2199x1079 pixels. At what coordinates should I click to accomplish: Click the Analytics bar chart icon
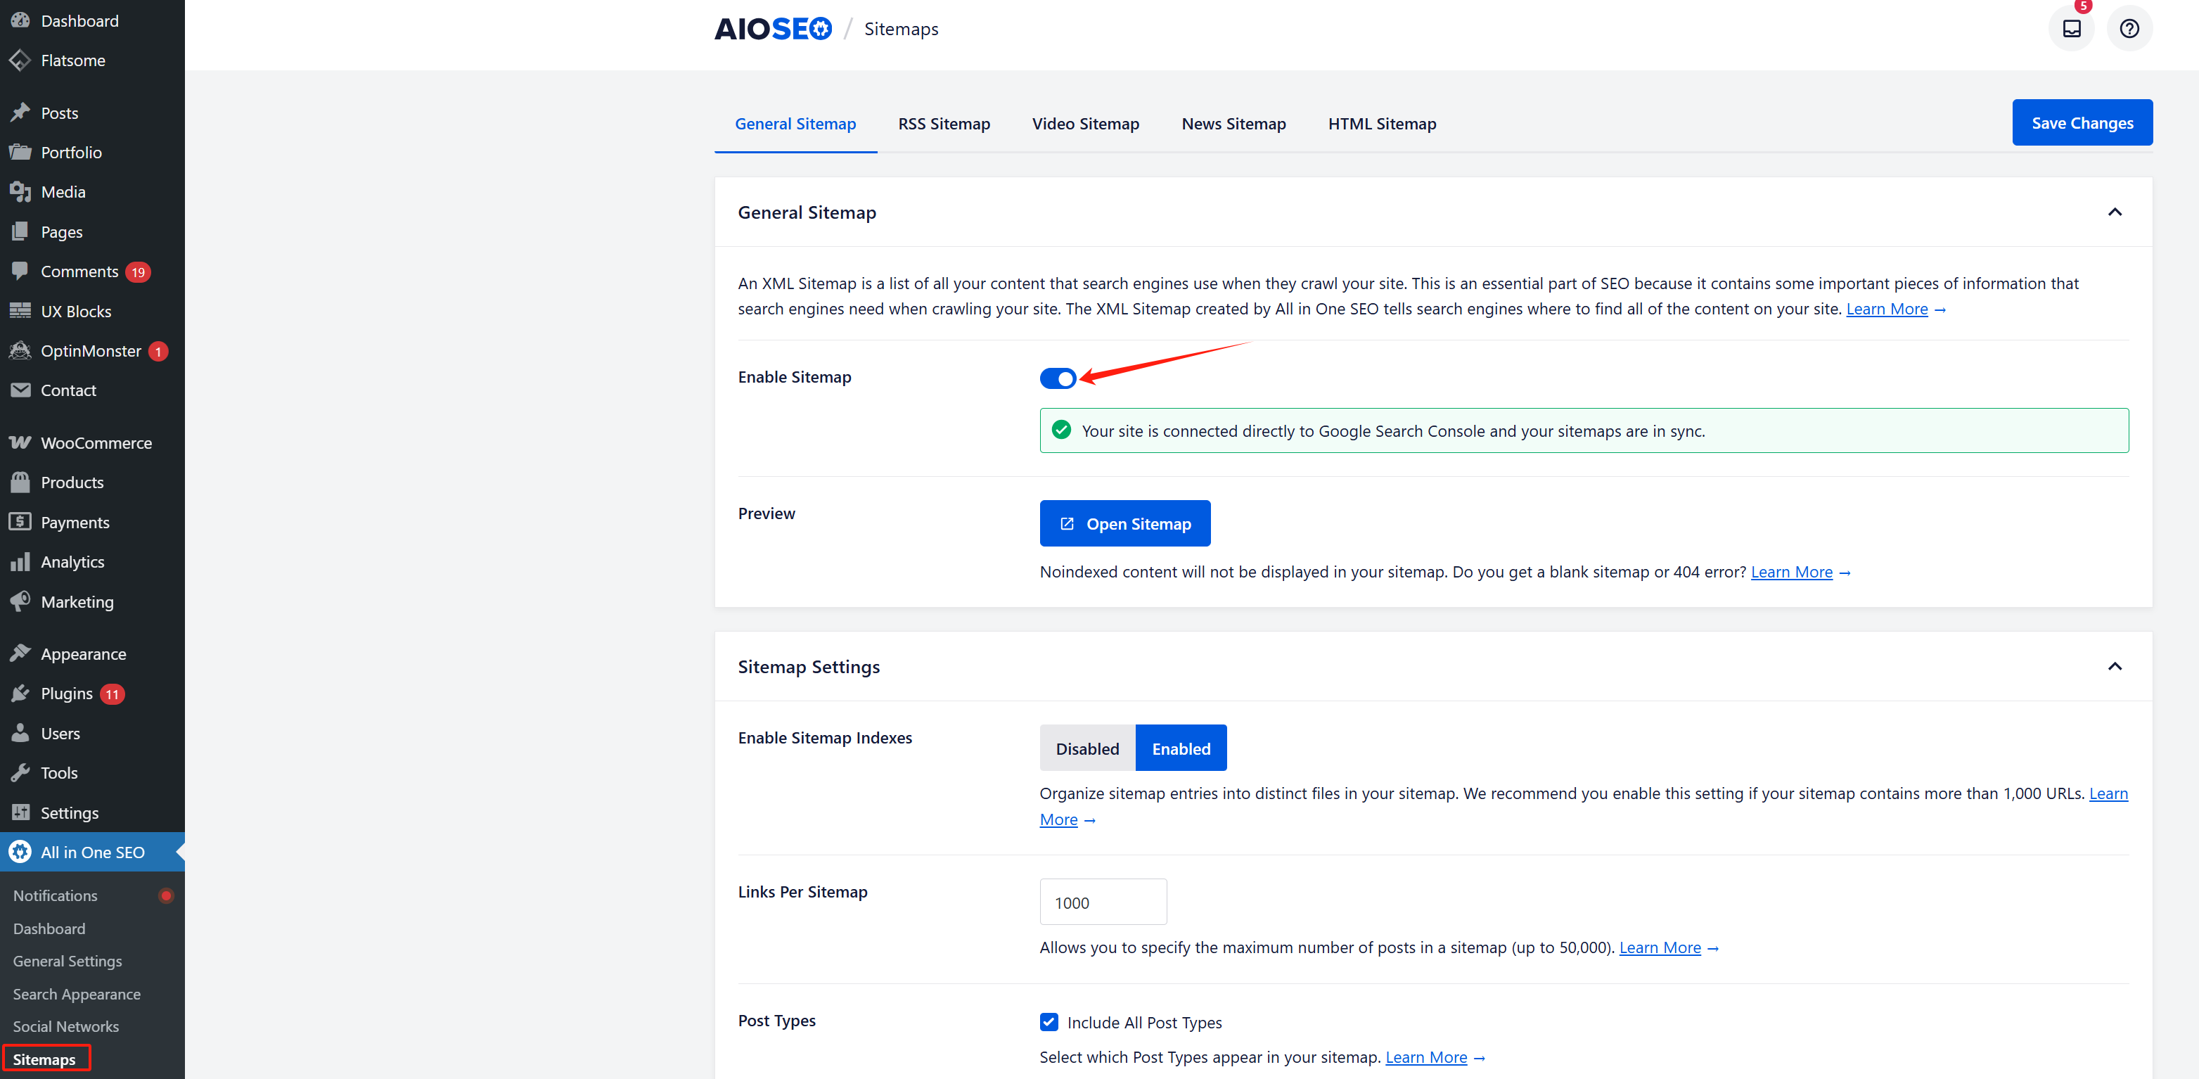coord(20,562)
